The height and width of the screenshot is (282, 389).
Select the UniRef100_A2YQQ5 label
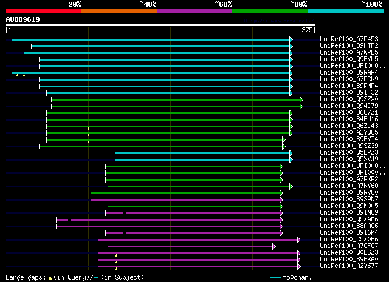(349, 133)
